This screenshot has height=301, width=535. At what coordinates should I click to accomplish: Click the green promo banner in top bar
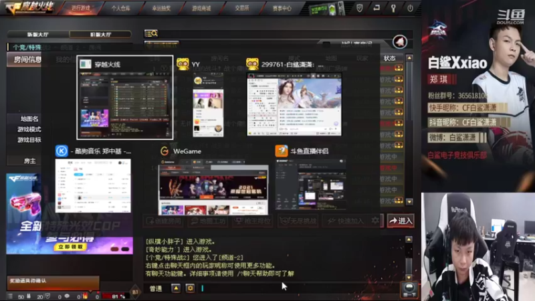point(326,9)
